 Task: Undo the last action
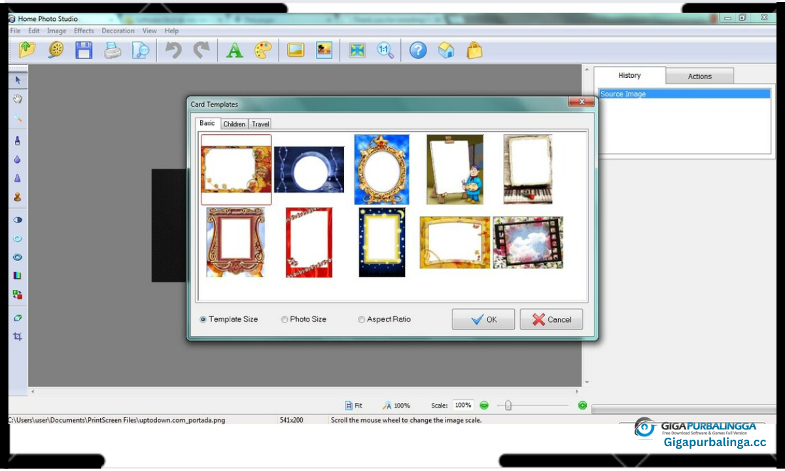(x=173, y=50)
